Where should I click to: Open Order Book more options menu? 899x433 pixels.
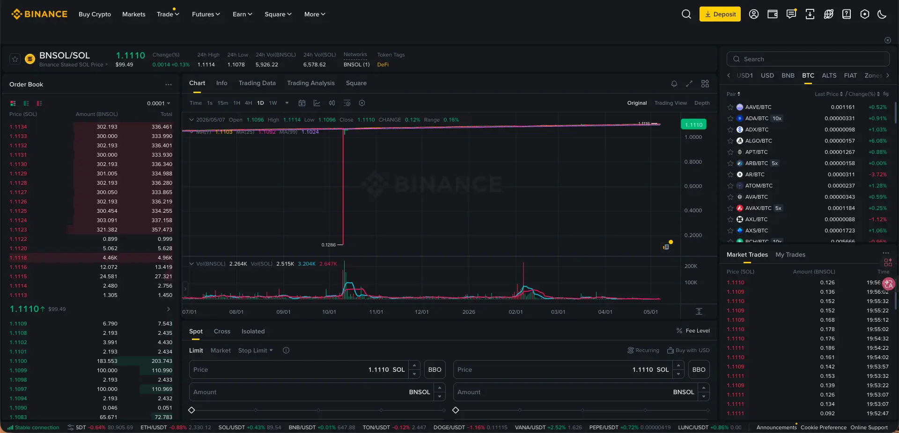169,85
